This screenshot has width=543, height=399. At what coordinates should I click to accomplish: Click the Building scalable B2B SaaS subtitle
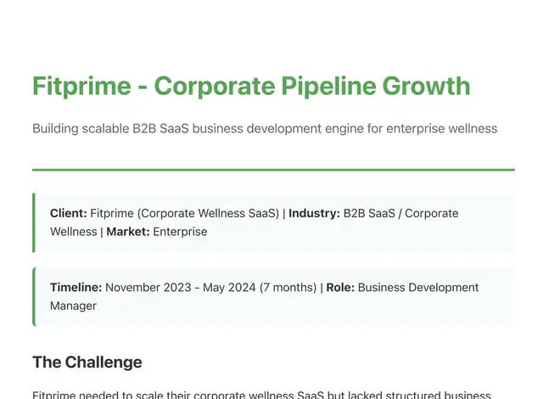[265, 128]
